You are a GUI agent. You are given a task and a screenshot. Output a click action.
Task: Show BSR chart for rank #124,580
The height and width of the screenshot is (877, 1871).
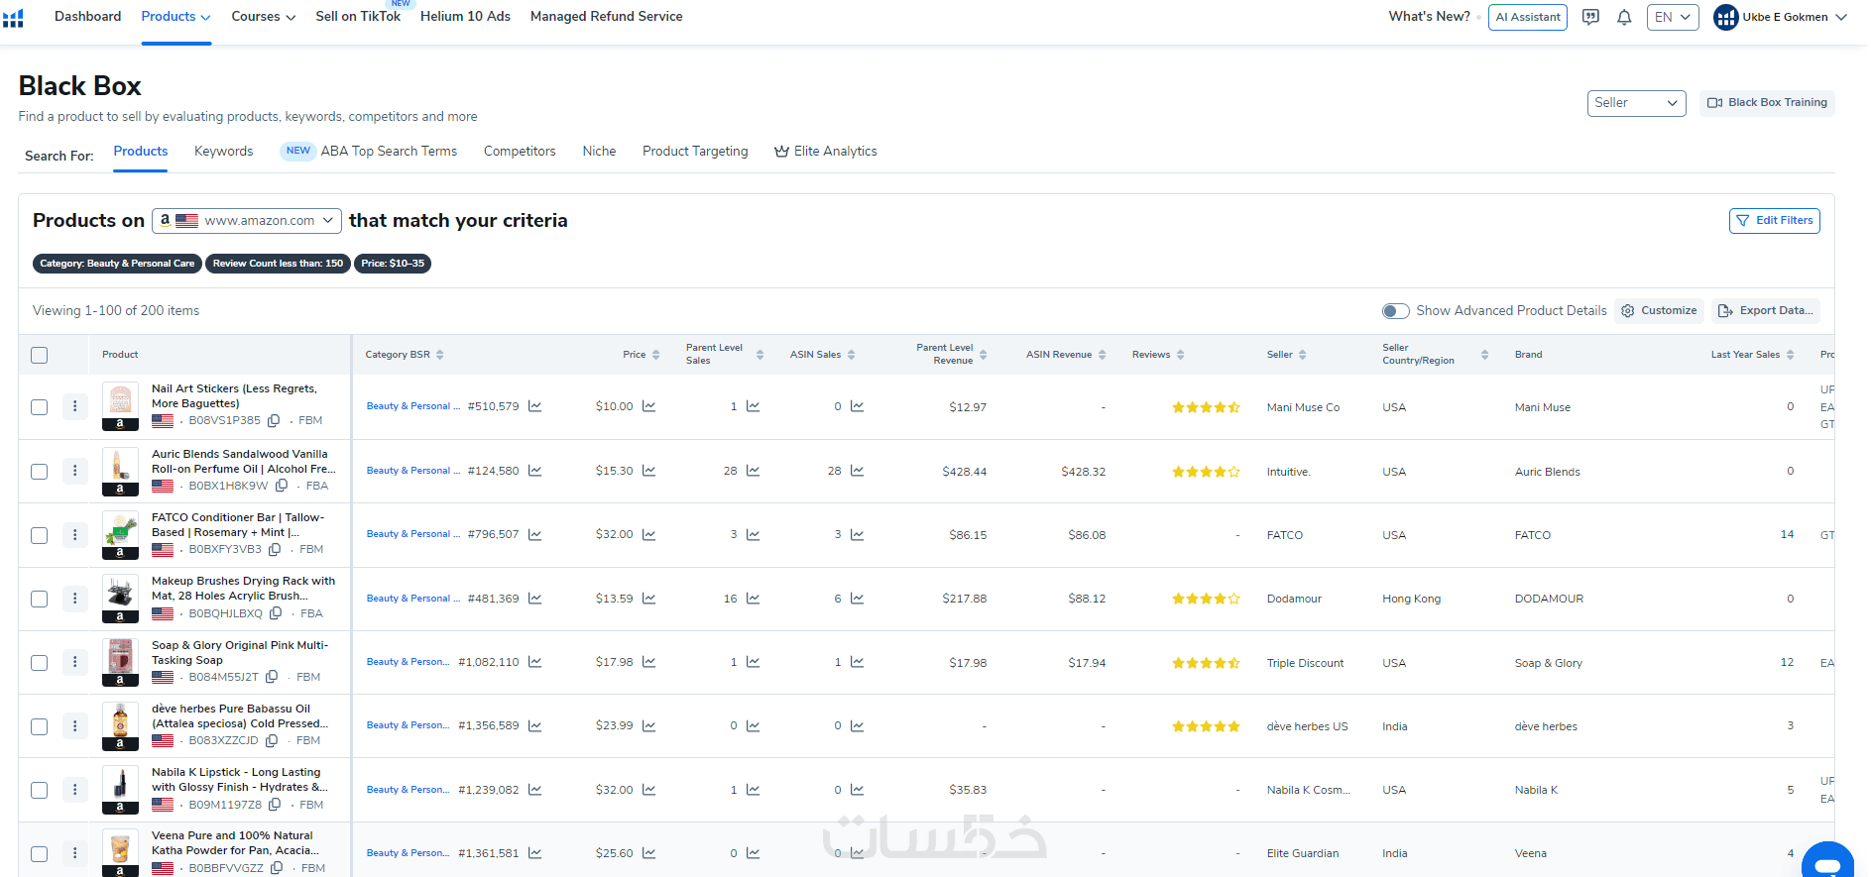coord(535,471)
